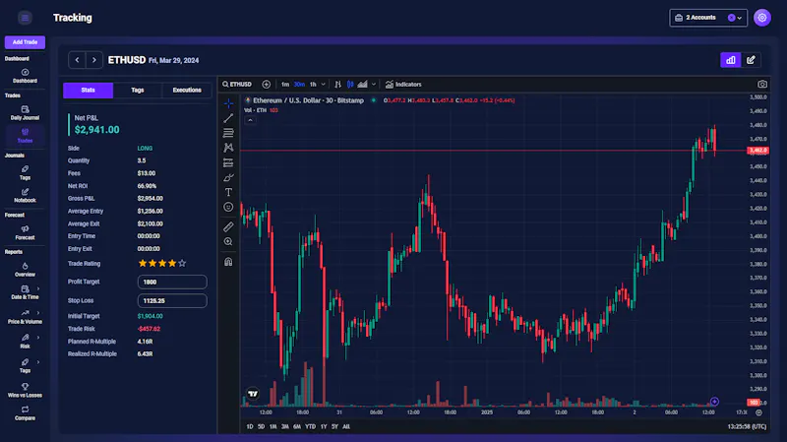This screenshot has width=787, height=442.
Task: Open settings gear icon in header
Action: pyautogui.click(x=761, y=18)
